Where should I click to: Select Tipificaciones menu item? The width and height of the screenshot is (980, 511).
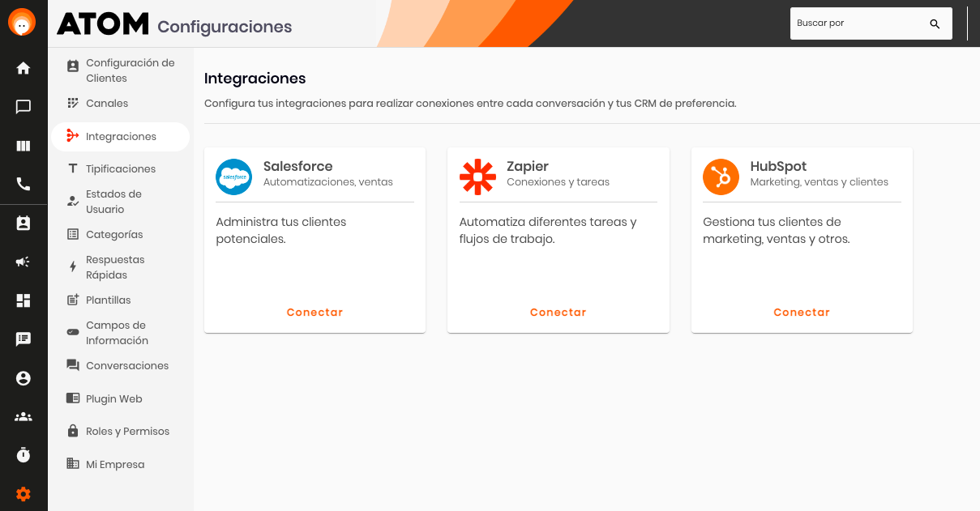coord(120,169)
